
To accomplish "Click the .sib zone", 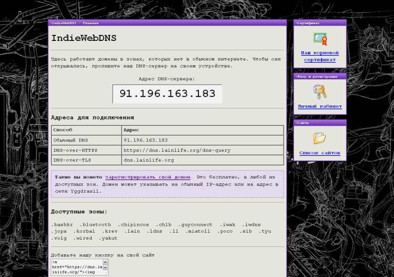I will tap(246, 231).
